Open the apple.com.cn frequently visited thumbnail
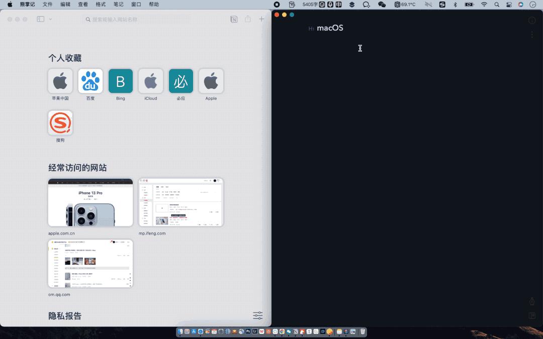 90,202
